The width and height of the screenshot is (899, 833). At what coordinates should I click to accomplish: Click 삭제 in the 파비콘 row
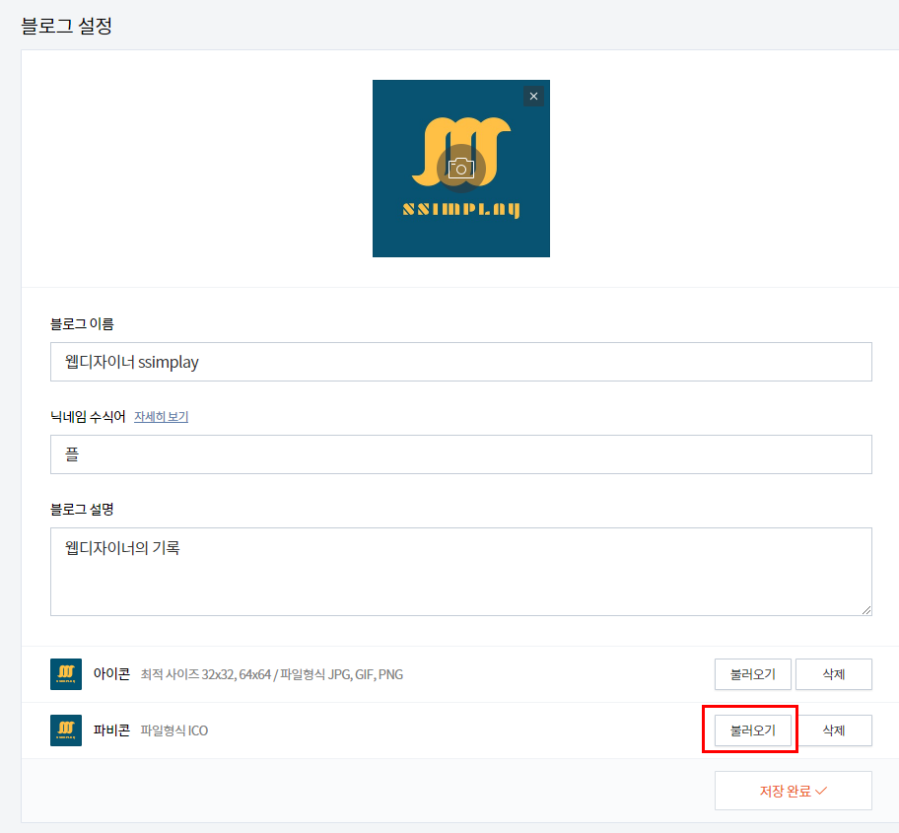tap(834, 730)
